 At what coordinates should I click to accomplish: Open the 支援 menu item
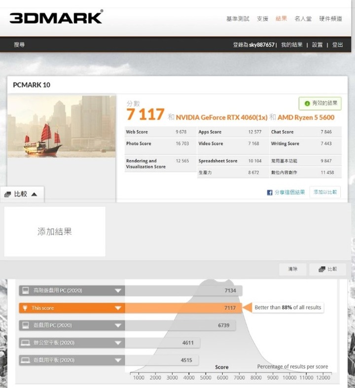click(x=262, y=19)
